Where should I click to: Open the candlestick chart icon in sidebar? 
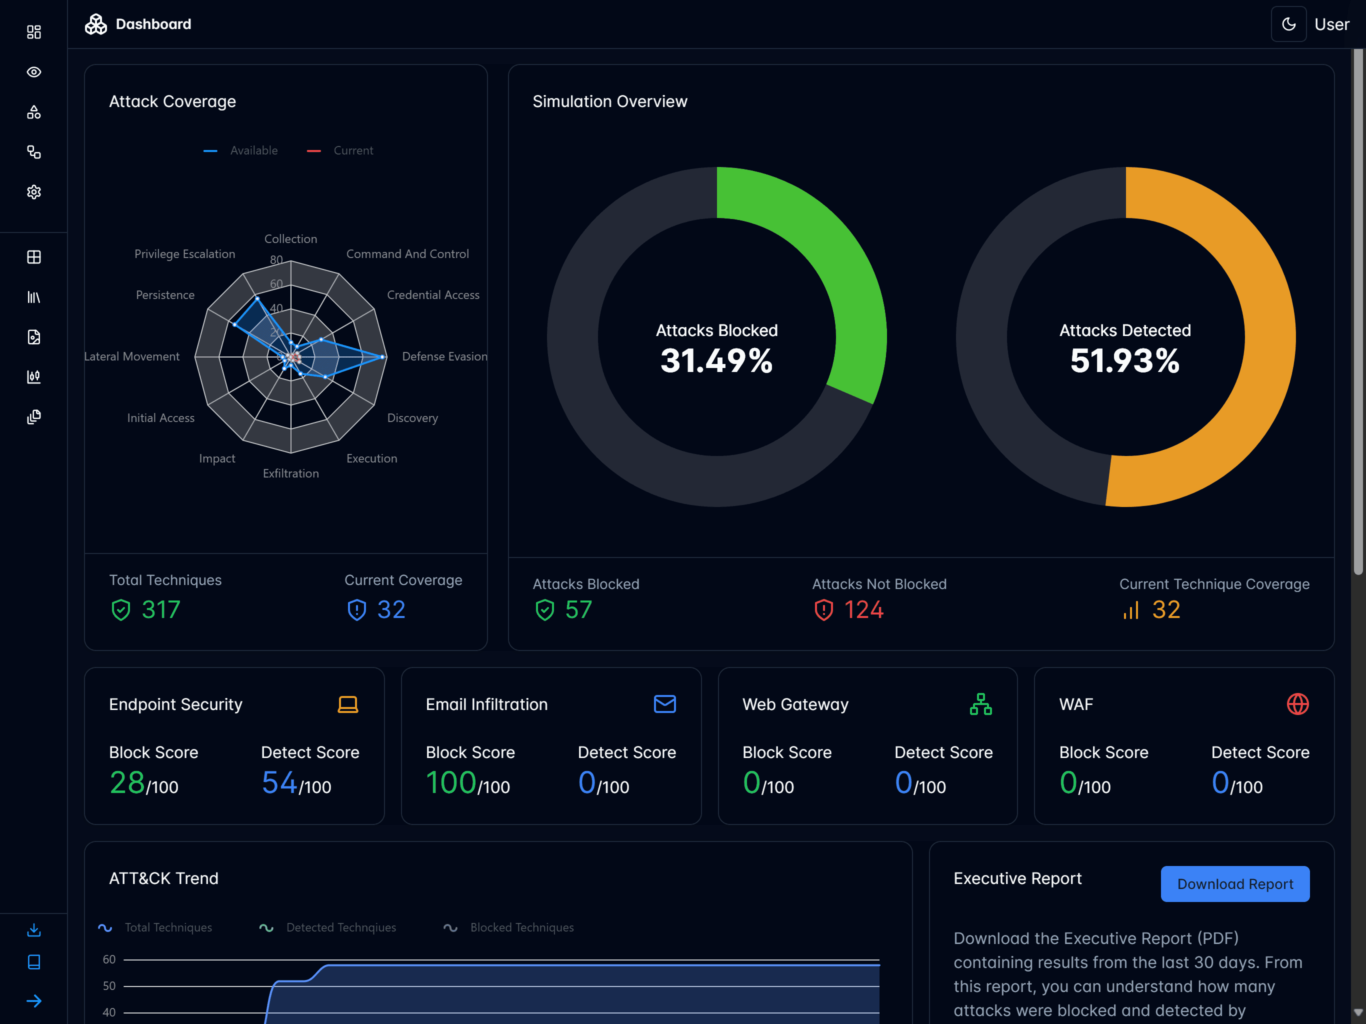point(34,376)
